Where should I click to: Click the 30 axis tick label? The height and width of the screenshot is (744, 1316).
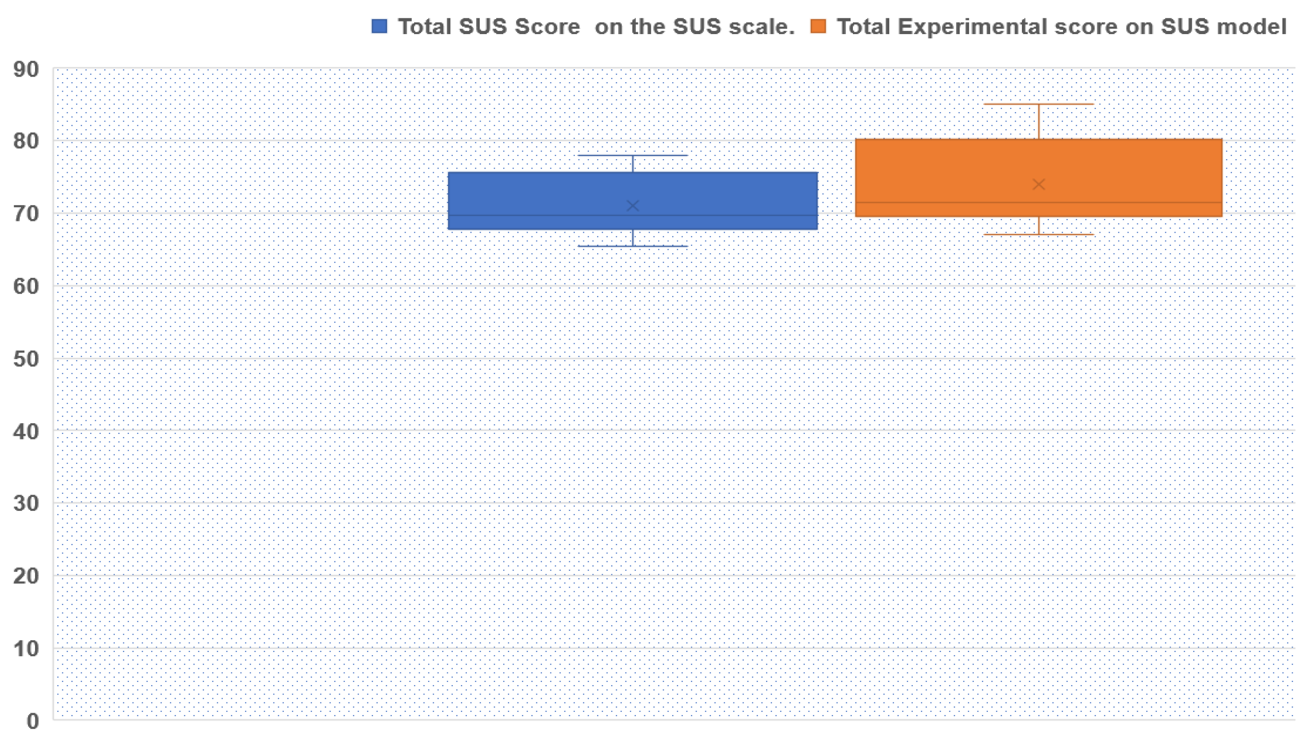pyautogui.click(x=26, y=504)
